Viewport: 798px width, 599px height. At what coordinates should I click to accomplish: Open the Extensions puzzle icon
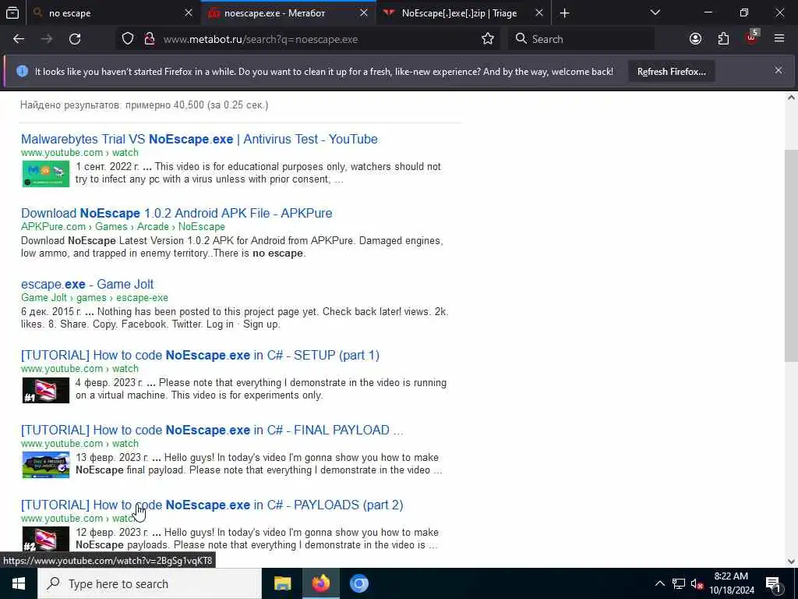point(723,39)
